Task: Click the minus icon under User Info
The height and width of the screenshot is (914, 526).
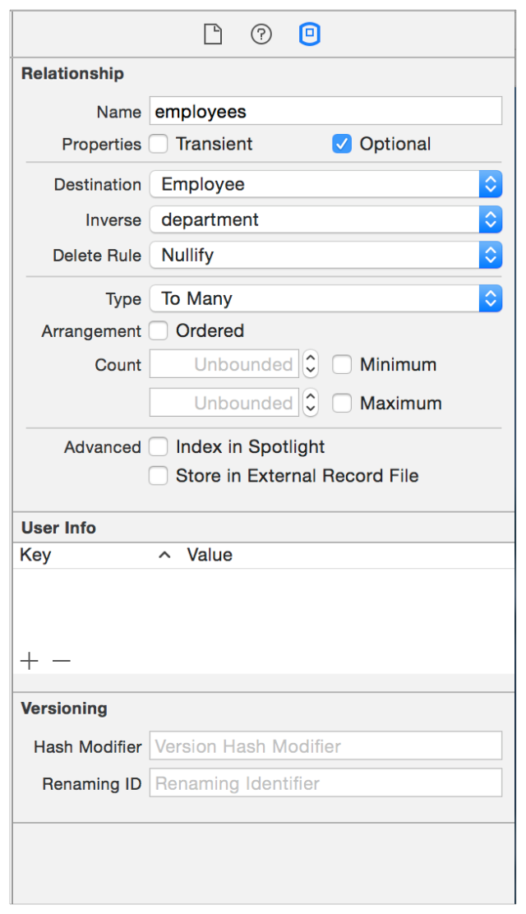Action: point(62,661)
